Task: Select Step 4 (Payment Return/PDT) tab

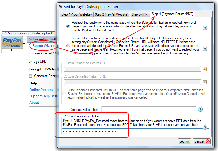Action: click(173, 14)
